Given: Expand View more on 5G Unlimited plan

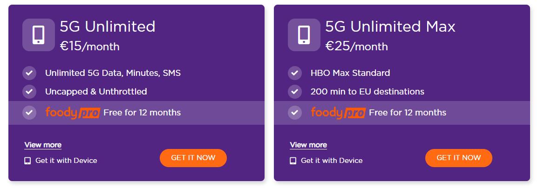Looking at the screenshot, I should 43,145.
